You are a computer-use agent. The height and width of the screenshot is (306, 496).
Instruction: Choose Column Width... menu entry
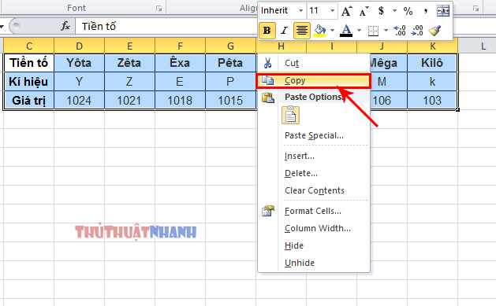tap(314, 228)
